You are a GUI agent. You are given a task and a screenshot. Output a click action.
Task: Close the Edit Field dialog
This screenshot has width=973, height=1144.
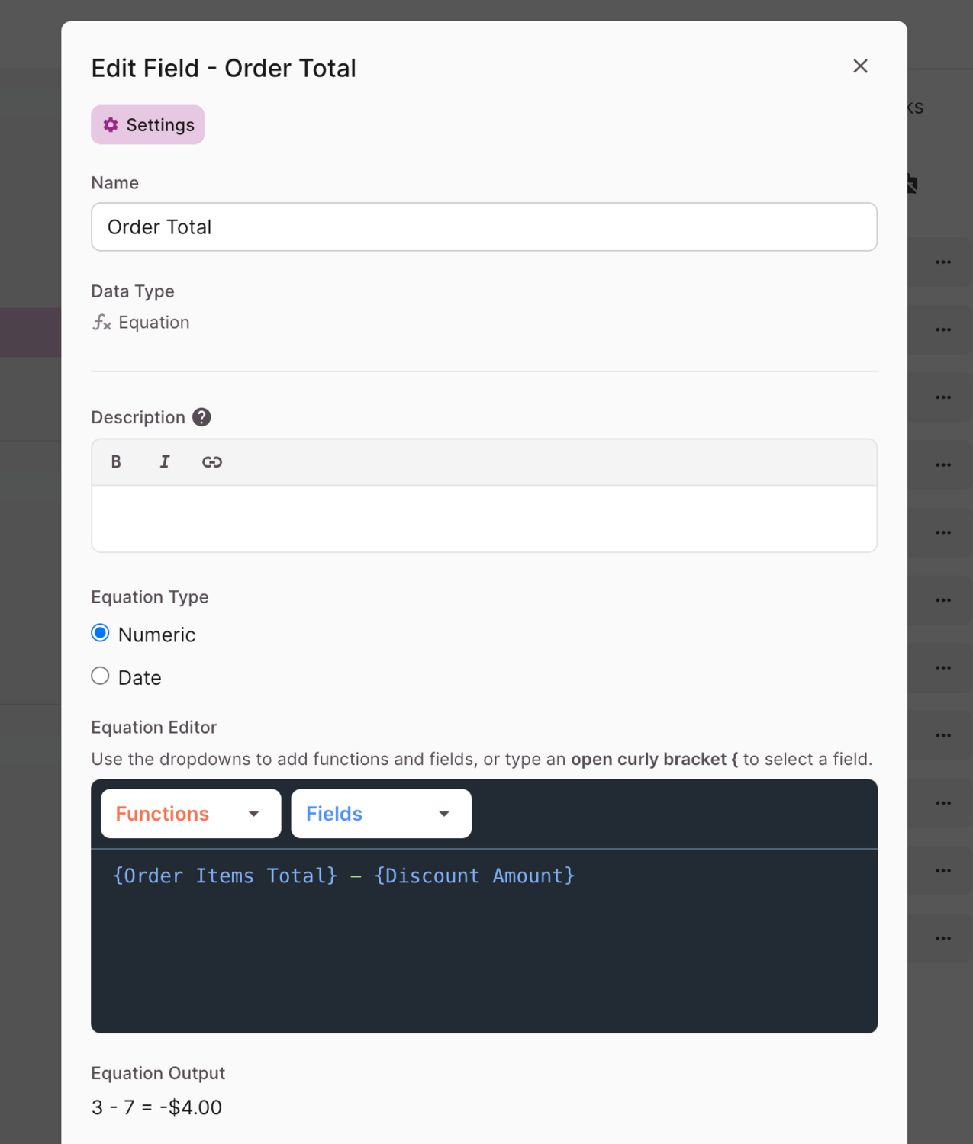860,66
